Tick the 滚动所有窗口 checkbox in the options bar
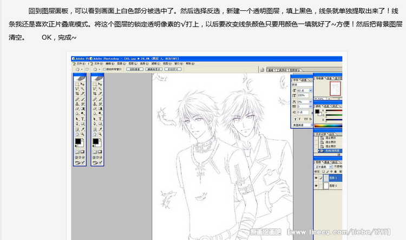 click(x=104, y=69)
